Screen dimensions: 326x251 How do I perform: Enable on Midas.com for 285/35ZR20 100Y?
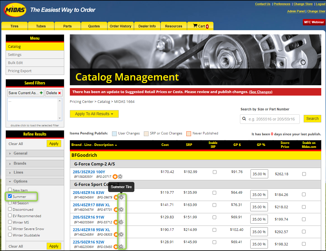tap(304, 174)
